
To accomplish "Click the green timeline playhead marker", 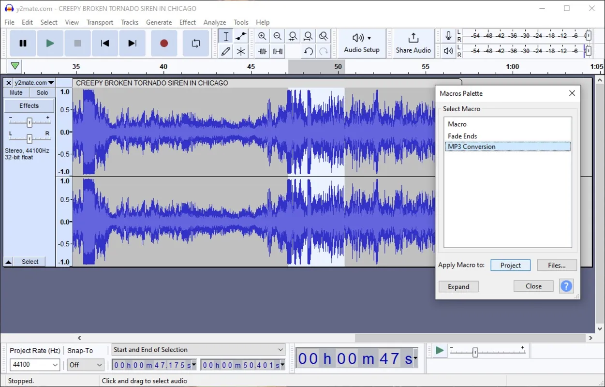I will pos(15,66).
